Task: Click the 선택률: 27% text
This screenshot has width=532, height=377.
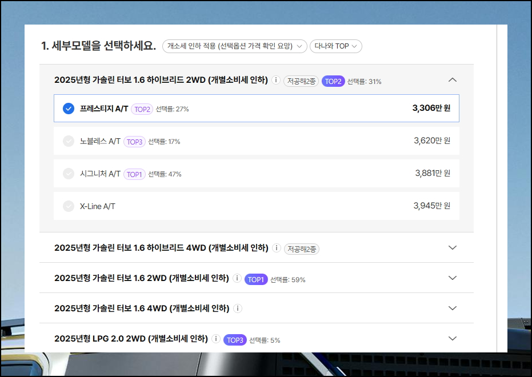Action: pyautogui.click(x=173, y=109)
